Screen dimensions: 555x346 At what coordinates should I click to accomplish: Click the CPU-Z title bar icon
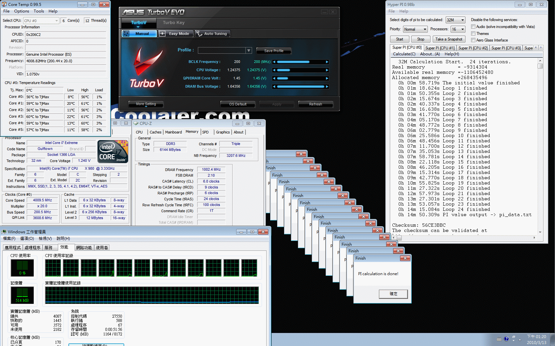[136, 123]
